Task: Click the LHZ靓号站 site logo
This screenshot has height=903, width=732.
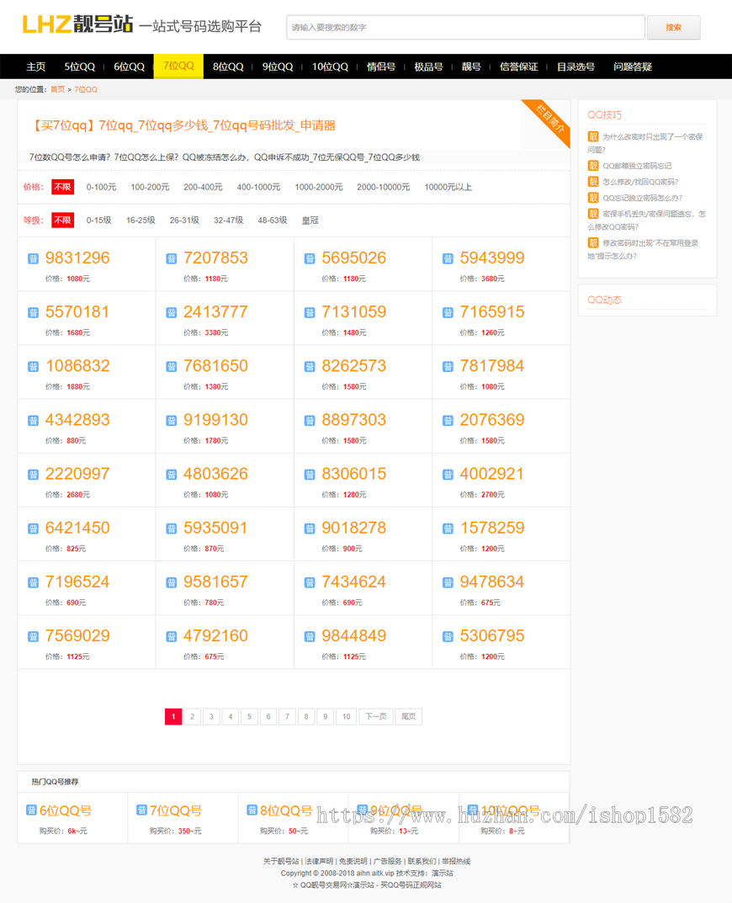Action: point(77,25)
